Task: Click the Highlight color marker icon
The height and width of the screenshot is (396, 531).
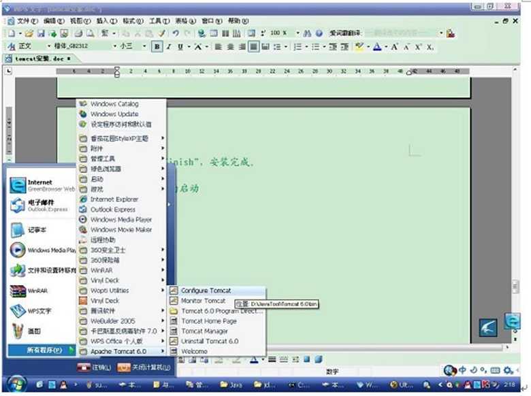Action: point(359,47)
